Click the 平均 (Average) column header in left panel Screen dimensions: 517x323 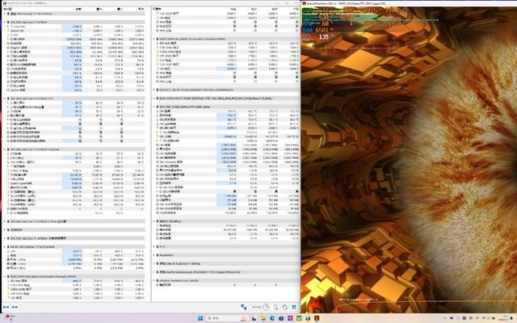(139, 9)
